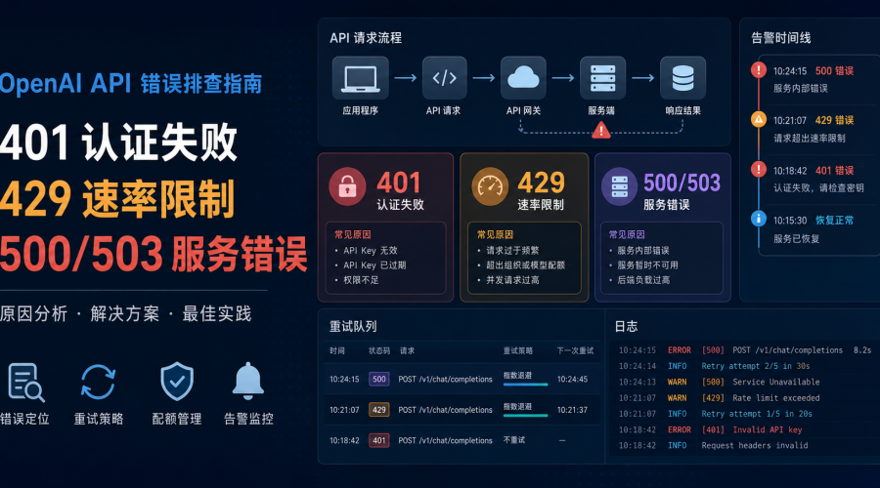The height and width of the screenshot is (488, 880).
Task: Click the 响应结果 database icon
Action: [682, 78]
